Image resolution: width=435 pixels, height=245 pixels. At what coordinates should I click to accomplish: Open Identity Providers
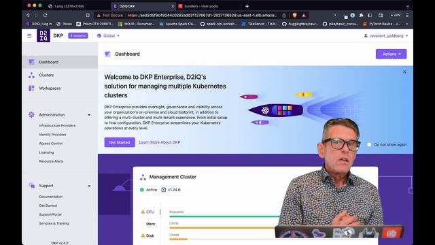pyautogui.click(x=52, y=135)
